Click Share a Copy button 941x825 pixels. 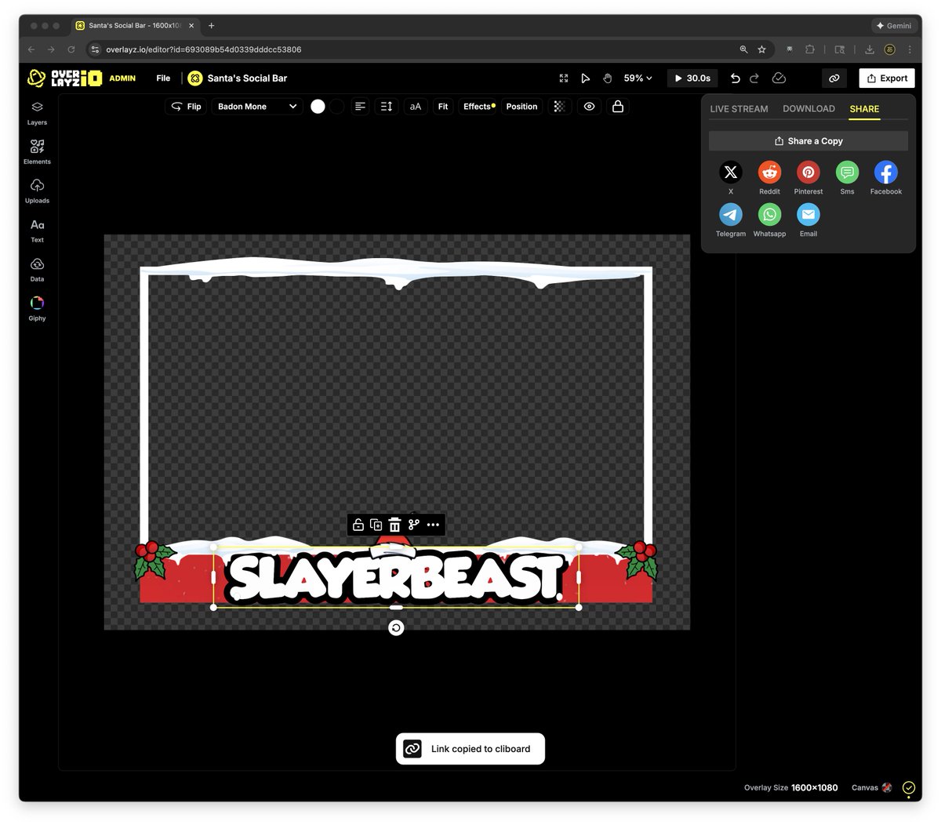click(x=808, y=141)
